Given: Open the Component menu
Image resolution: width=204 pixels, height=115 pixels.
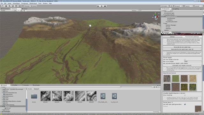Looking at the screenshot, I should coord(25,4).
